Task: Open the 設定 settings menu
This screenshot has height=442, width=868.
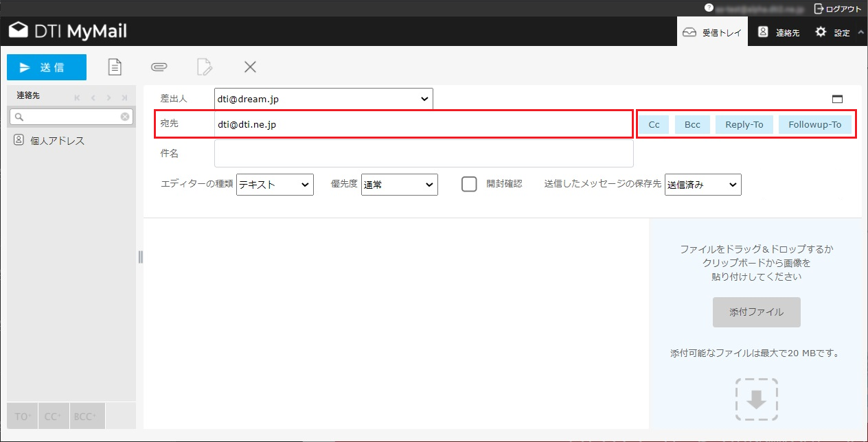Action: (x=832, y=32)
